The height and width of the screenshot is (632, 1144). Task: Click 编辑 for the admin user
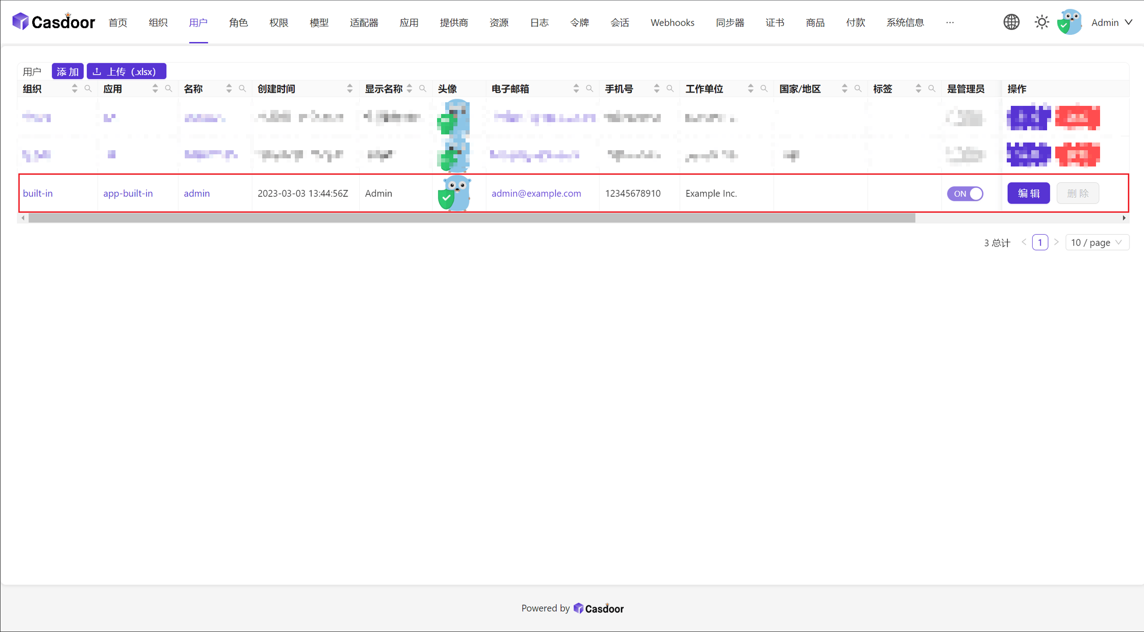click(x=1028, y=193)
